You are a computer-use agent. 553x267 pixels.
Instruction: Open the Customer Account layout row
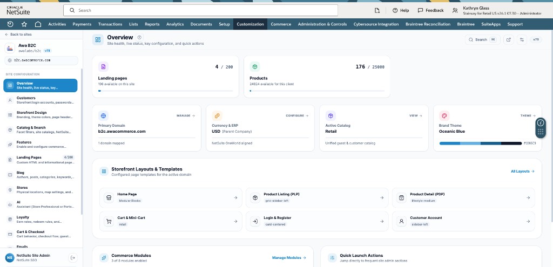click(463, 221)
